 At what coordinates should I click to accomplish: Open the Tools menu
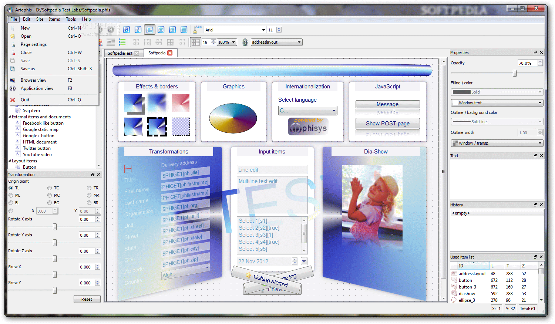click(71, 19)
